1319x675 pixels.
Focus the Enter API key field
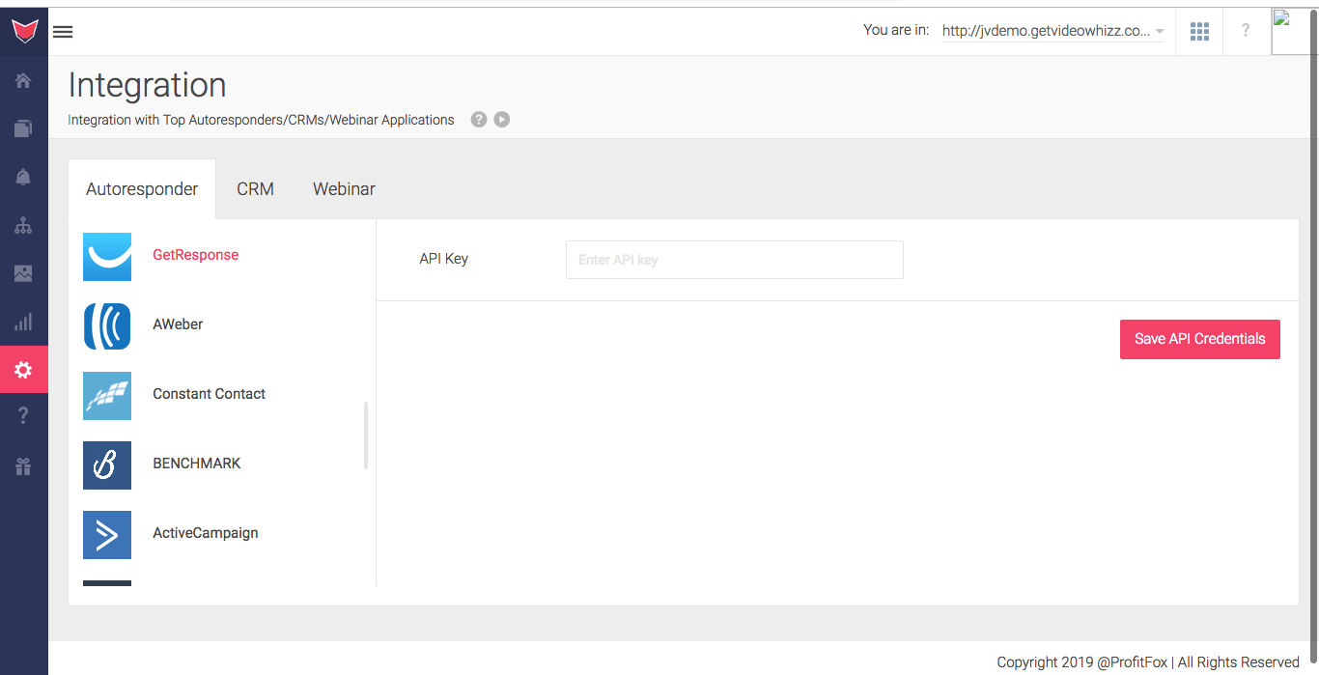click(735, 260)
